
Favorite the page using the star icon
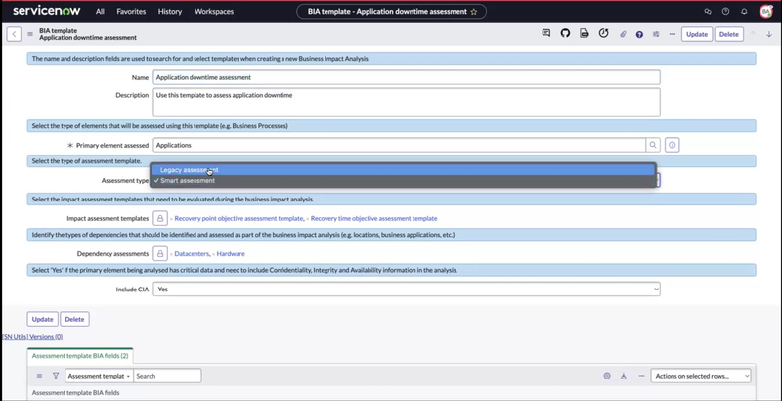474,12
